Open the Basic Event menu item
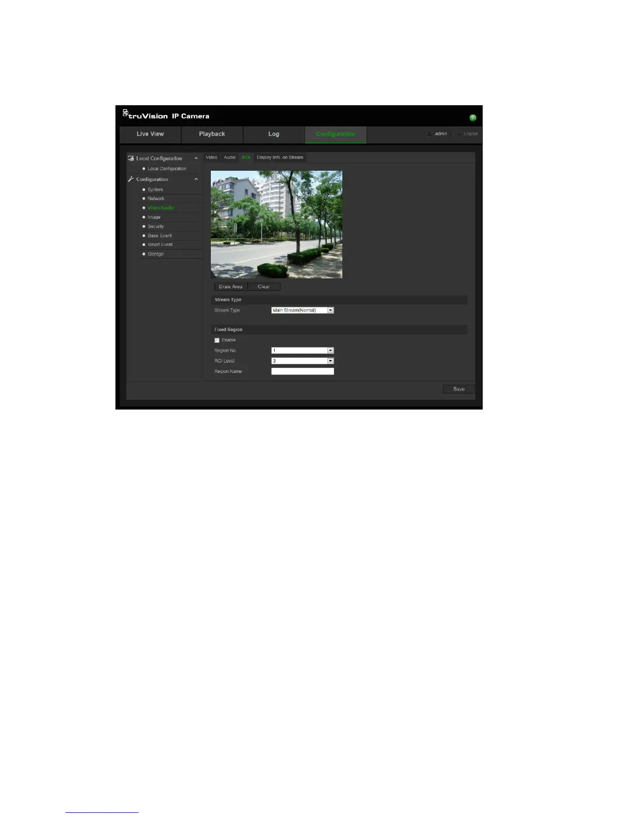631x817 pixels. pos(160,236)
